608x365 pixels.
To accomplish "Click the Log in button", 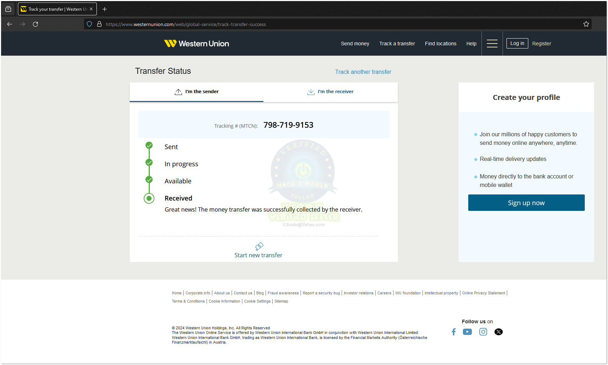I will click(x=517, y=43).
